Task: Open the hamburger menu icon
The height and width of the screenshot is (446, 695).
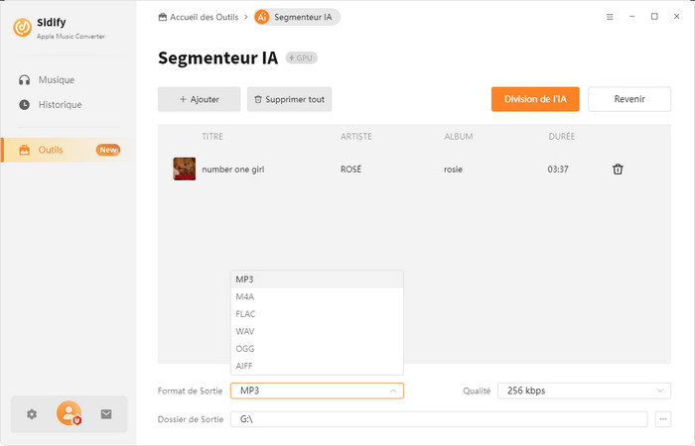Action: [609, 17]
